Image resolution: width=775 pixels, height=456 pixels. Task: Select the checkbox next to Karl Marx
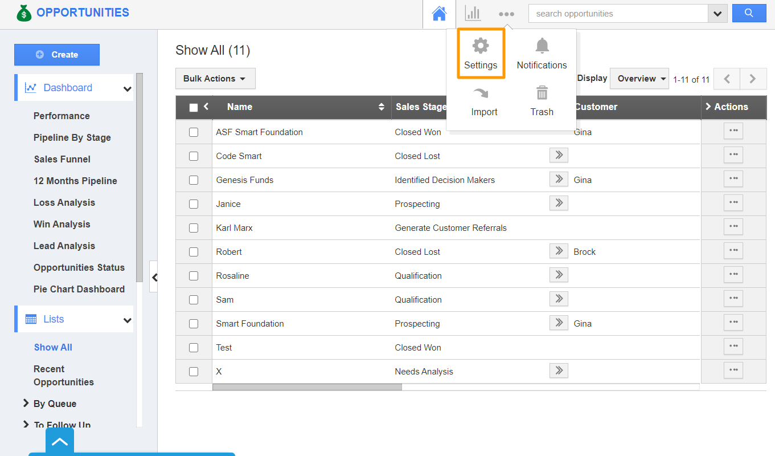coord(194,227)
